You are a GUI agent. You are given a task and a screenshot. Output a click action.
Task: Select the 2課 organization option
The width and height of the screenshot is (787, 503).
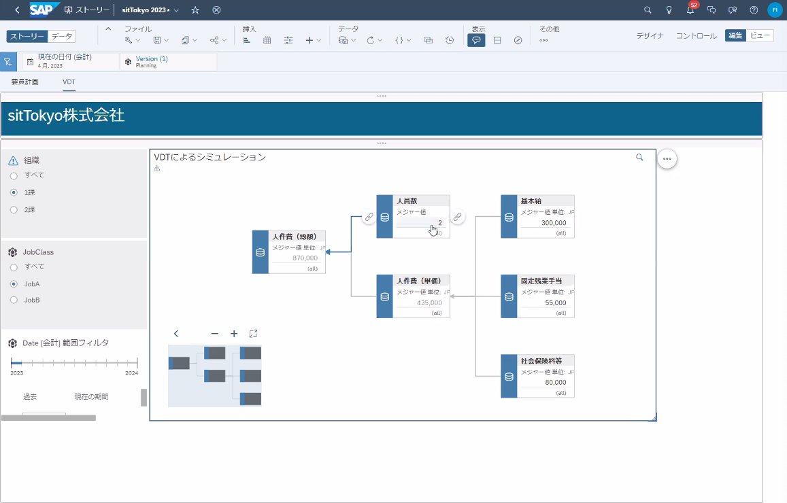click(x=14, y=209)
